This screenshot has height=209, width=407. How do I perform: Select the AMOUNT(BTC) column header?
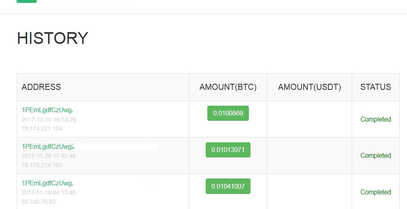(x=228, y=87)
